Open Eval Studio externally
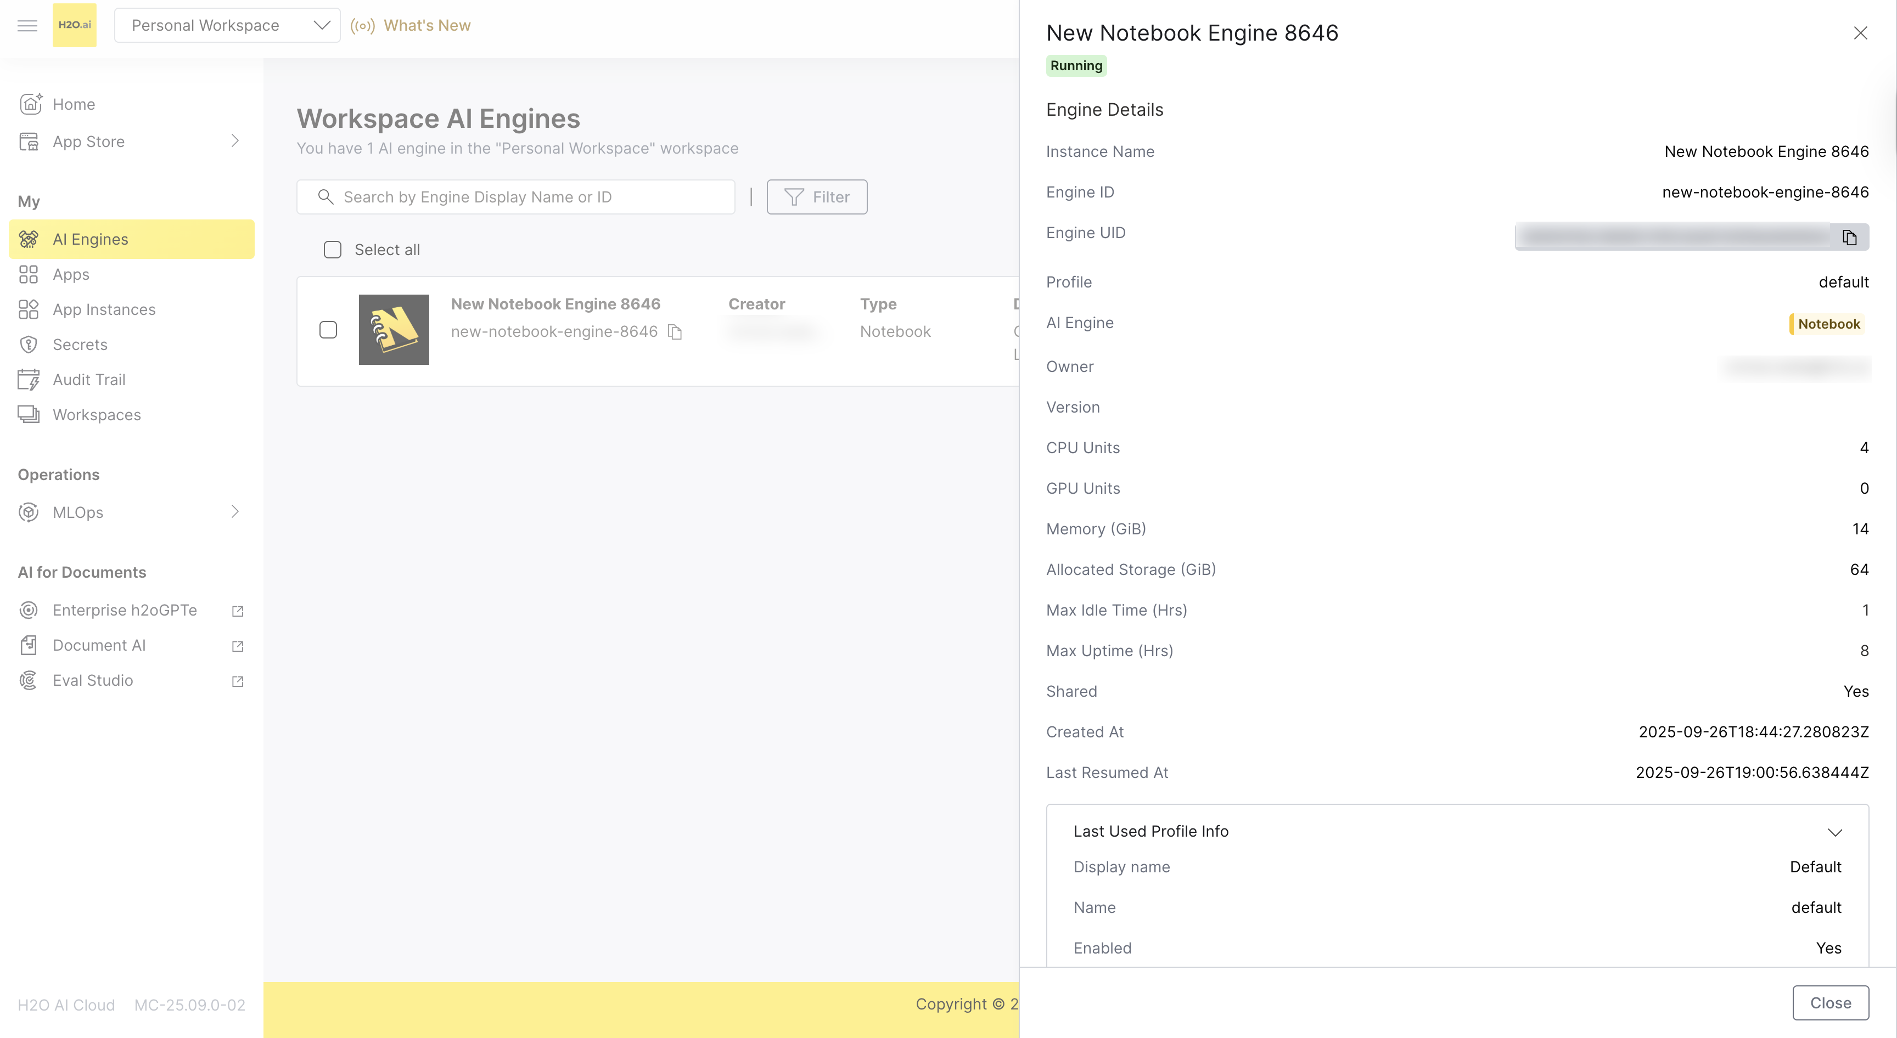The image size is (1897, 1038). (237, 681)
